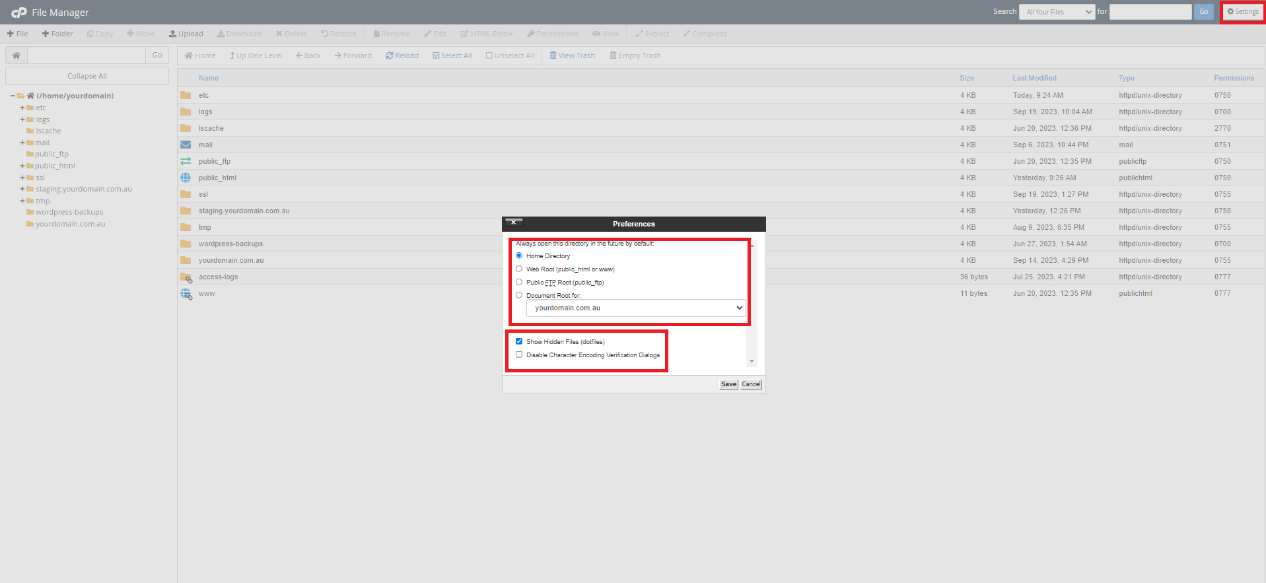Expand the tmp folder in the tree

pyautogui.click(x=22, y=201)
